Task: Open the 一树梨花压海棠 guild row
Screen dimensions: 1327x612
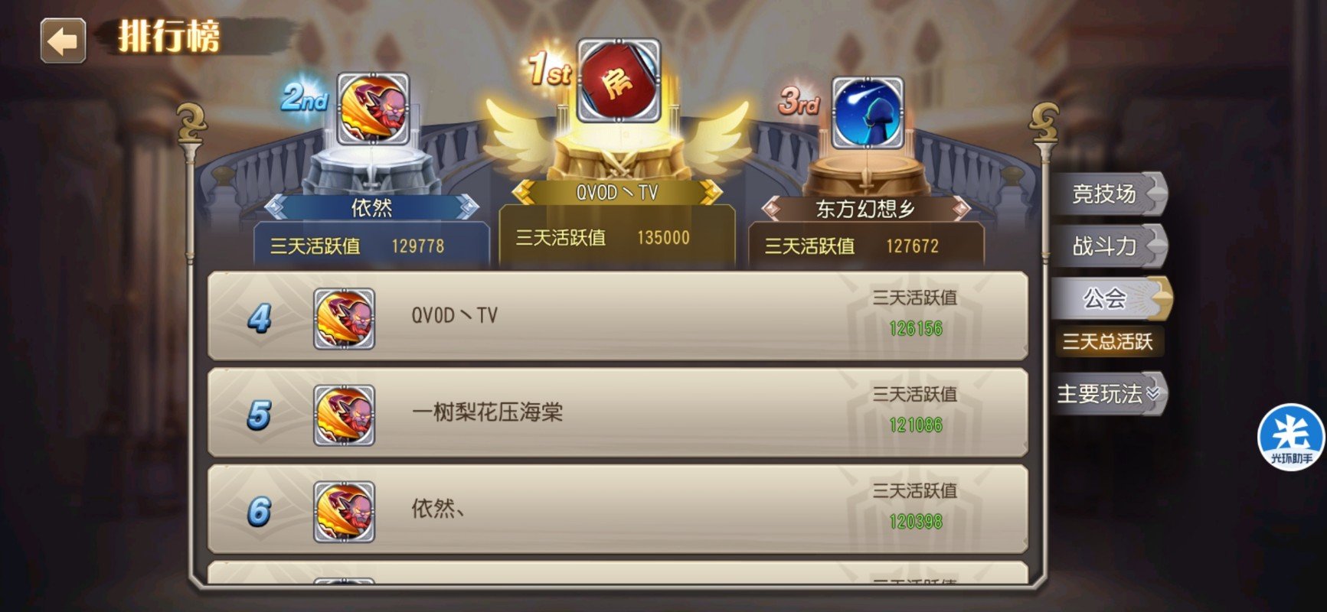Action: (x=618, y=413)
